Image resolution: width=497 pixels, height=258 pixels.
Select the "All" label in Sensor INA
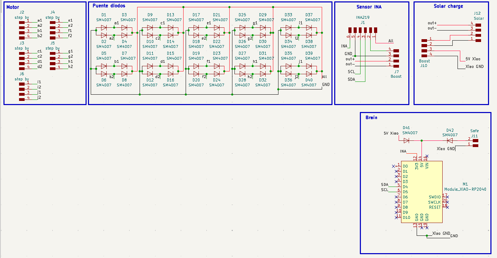coord(391,41)
